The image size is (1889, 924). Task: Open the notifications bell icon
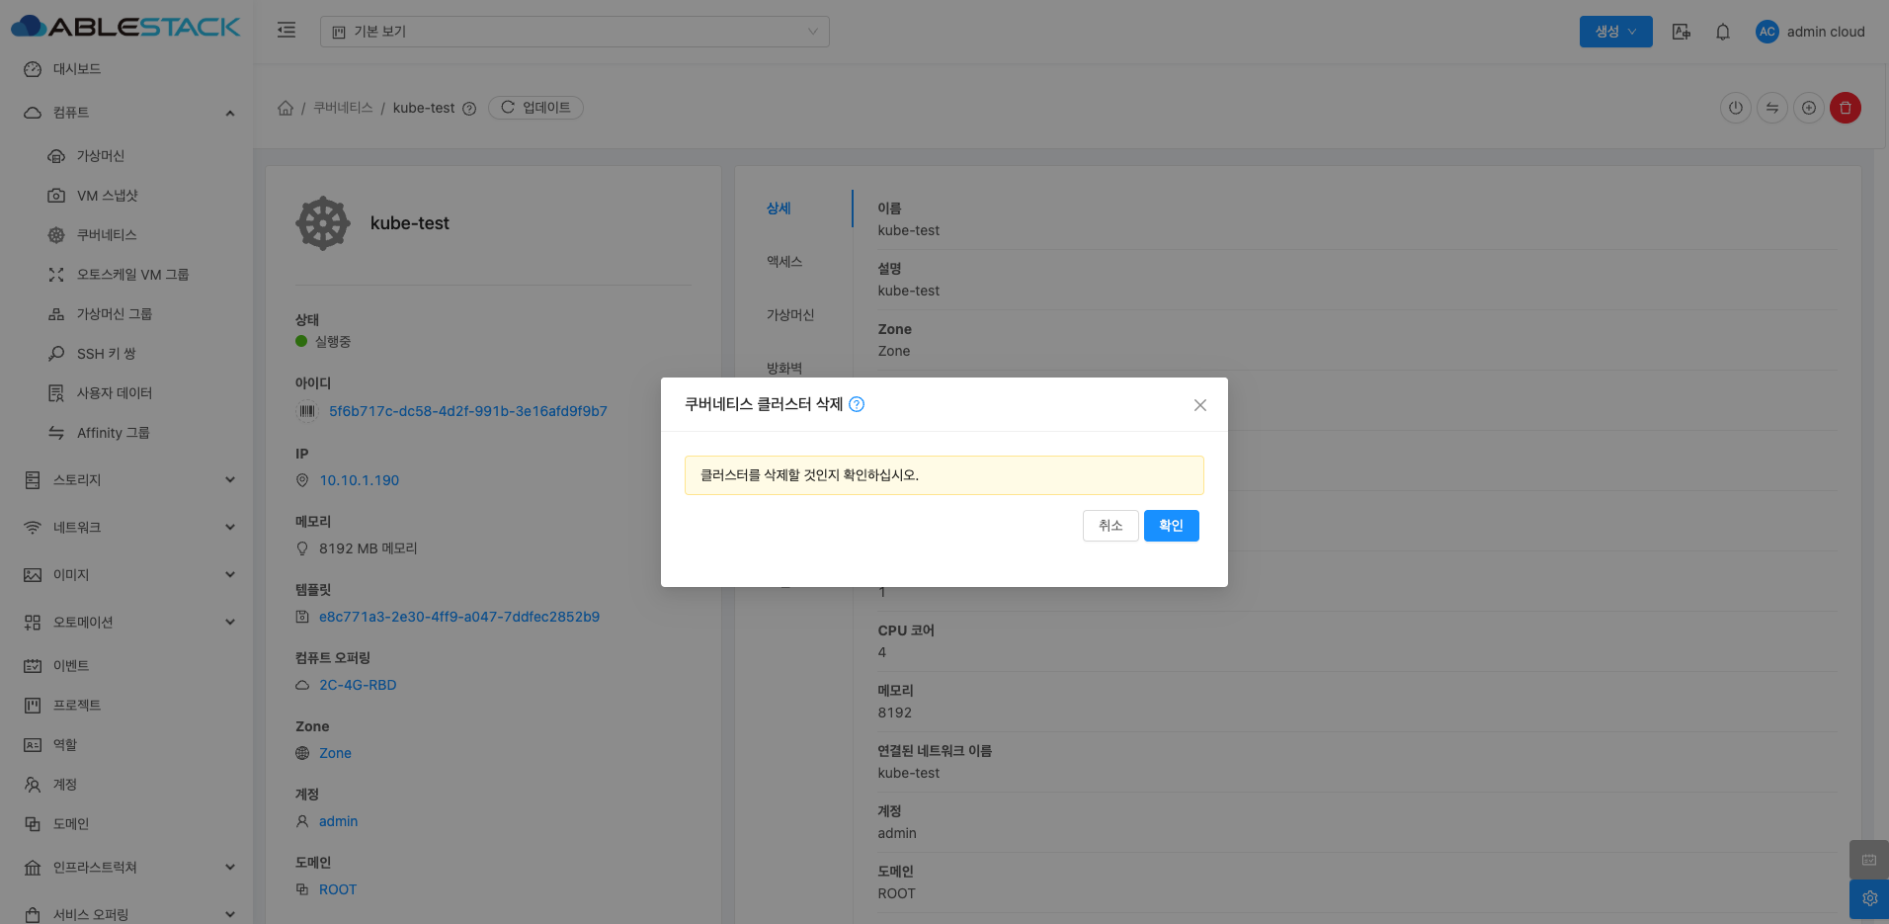pos(1722,32)
